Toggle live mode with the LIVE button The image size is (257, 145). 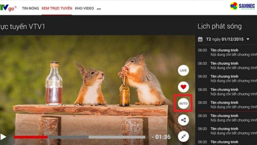(x=183, y=70)
